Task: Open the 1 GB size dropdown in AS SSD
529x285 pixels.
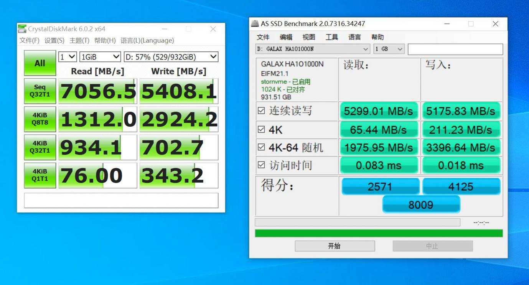Action: 389,49
